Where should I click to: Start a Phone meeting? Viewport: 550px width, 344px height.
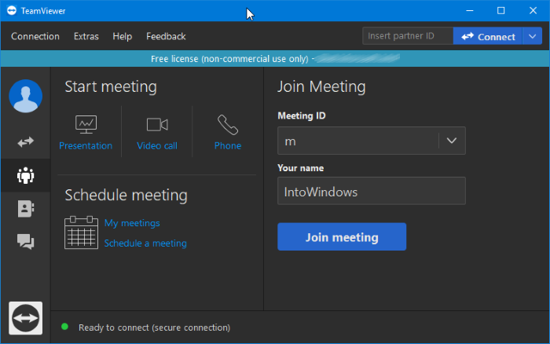pyautogui.click(x=228, y=132)
